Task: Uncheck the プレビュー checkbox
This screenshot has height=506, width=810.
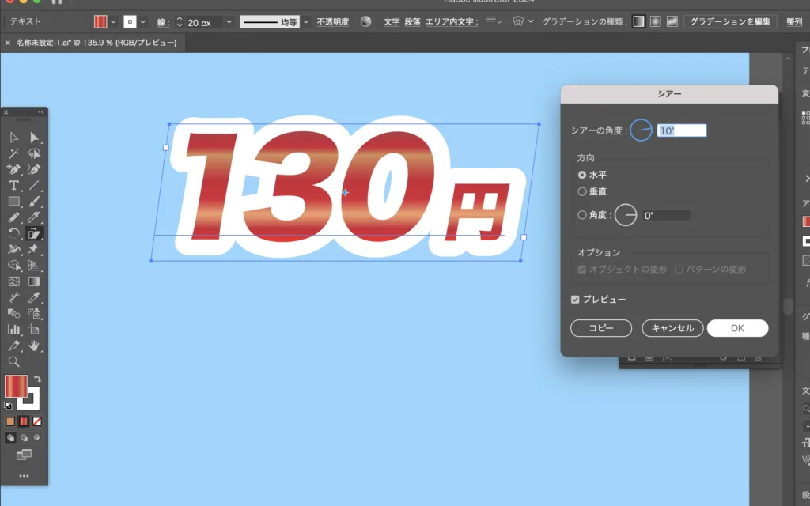Action: click(575, 300)
